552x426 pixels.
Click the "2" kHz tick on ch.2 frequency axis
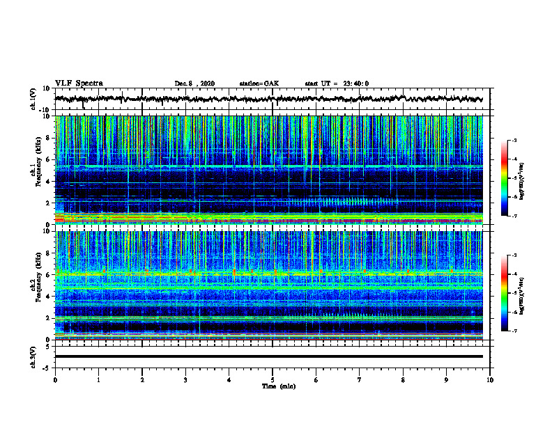click(49, 318)
